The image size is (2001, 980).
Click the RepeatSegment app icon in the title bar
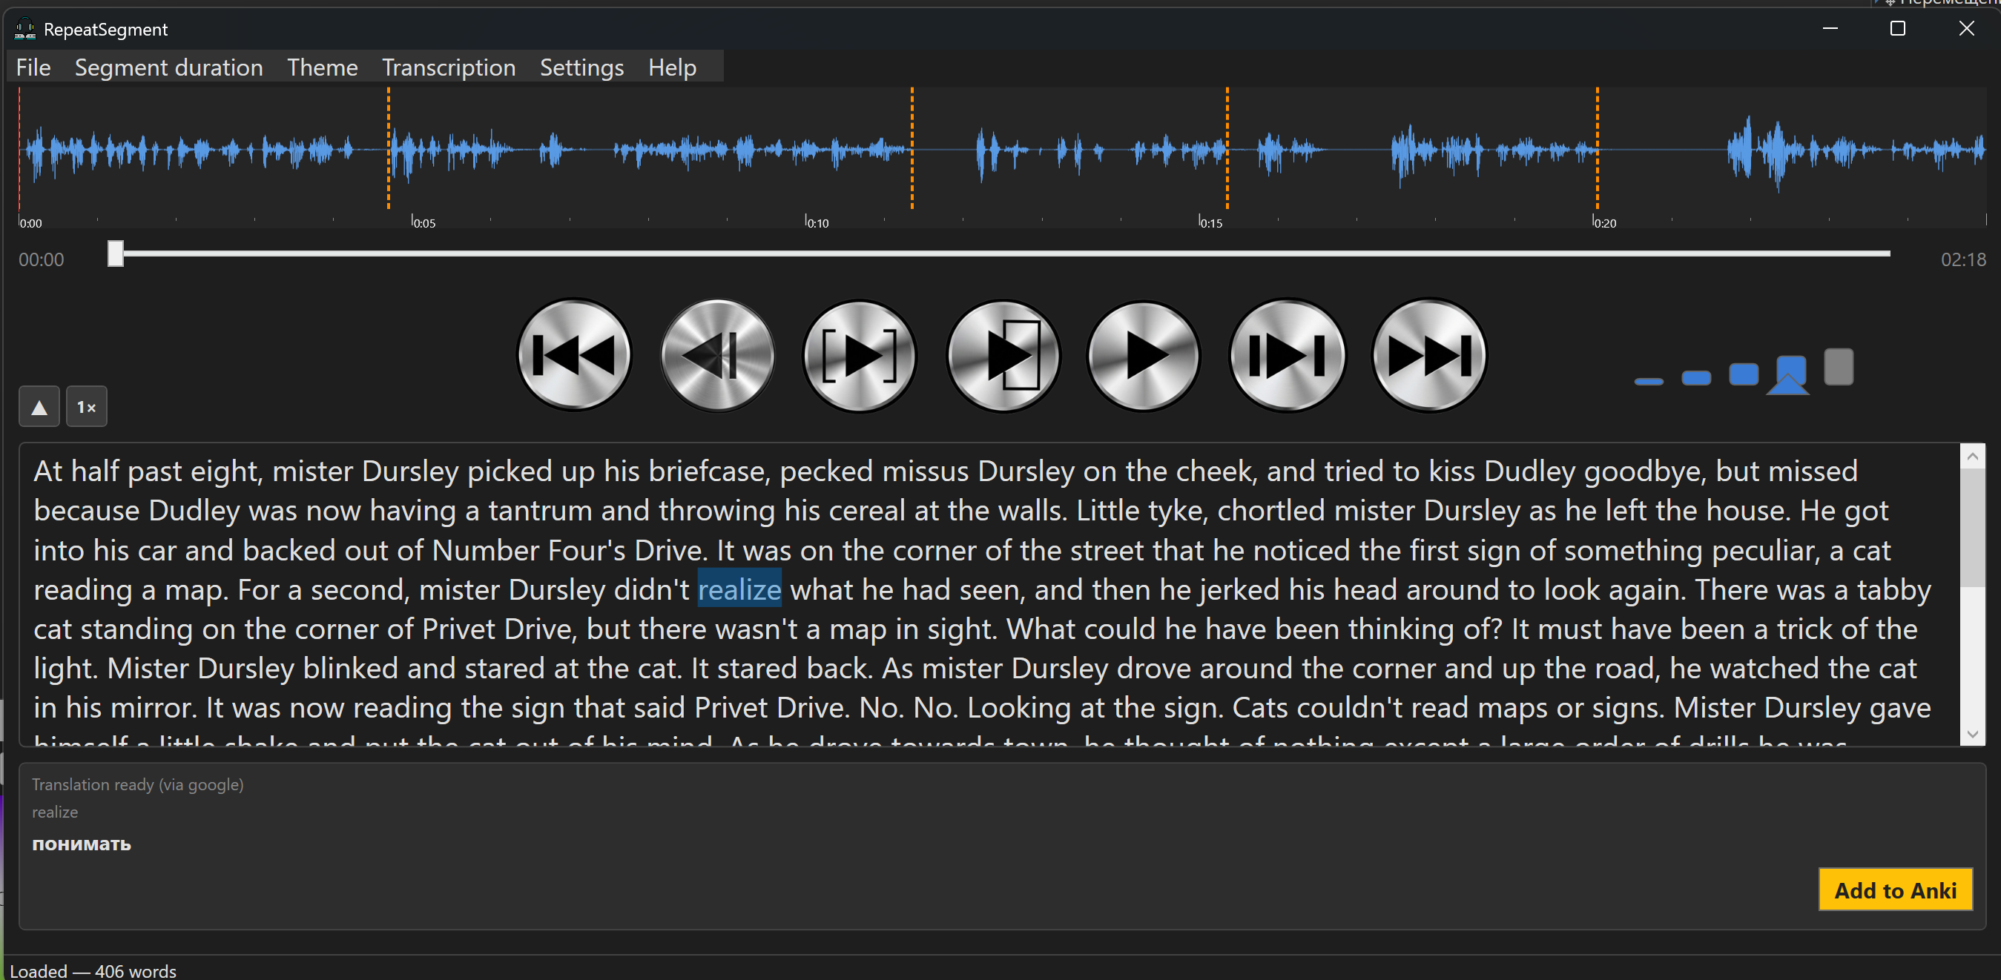click(25, 29)
